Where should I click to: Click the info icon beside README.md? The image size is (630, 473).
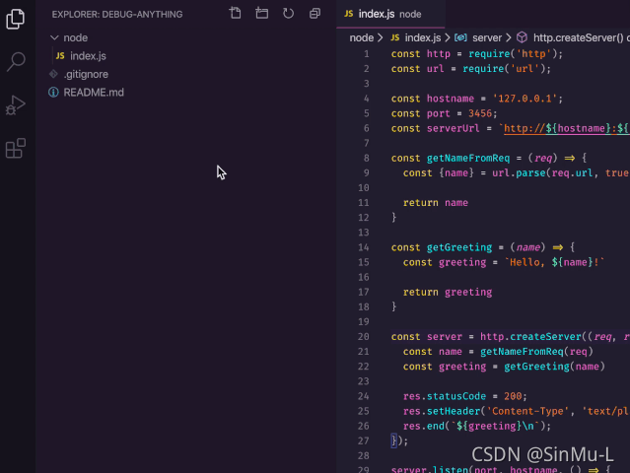click(53, 93)
